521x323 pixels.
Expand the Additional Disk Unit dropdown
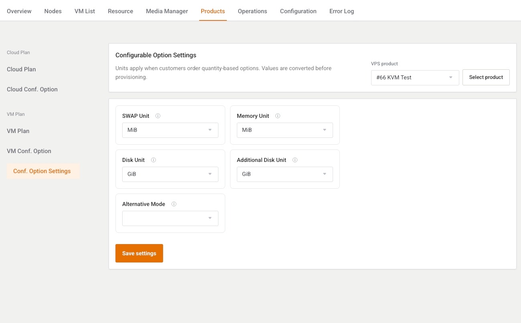[x=285, y=174]
